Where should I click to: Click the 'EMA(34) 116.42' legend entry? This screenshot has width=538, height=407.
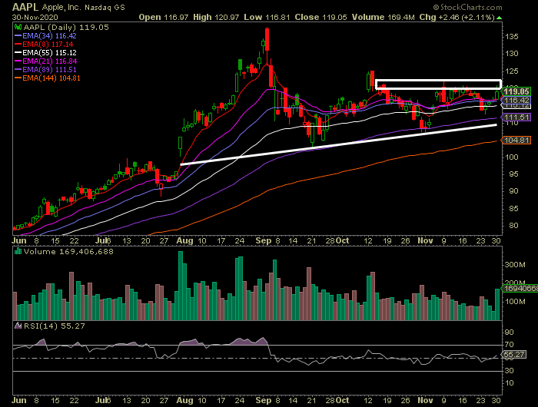[x=45, y=35]
